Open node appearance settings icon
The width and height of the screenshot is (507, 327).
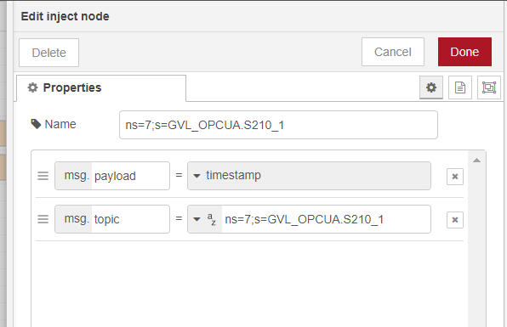click(x=489, y=87)
